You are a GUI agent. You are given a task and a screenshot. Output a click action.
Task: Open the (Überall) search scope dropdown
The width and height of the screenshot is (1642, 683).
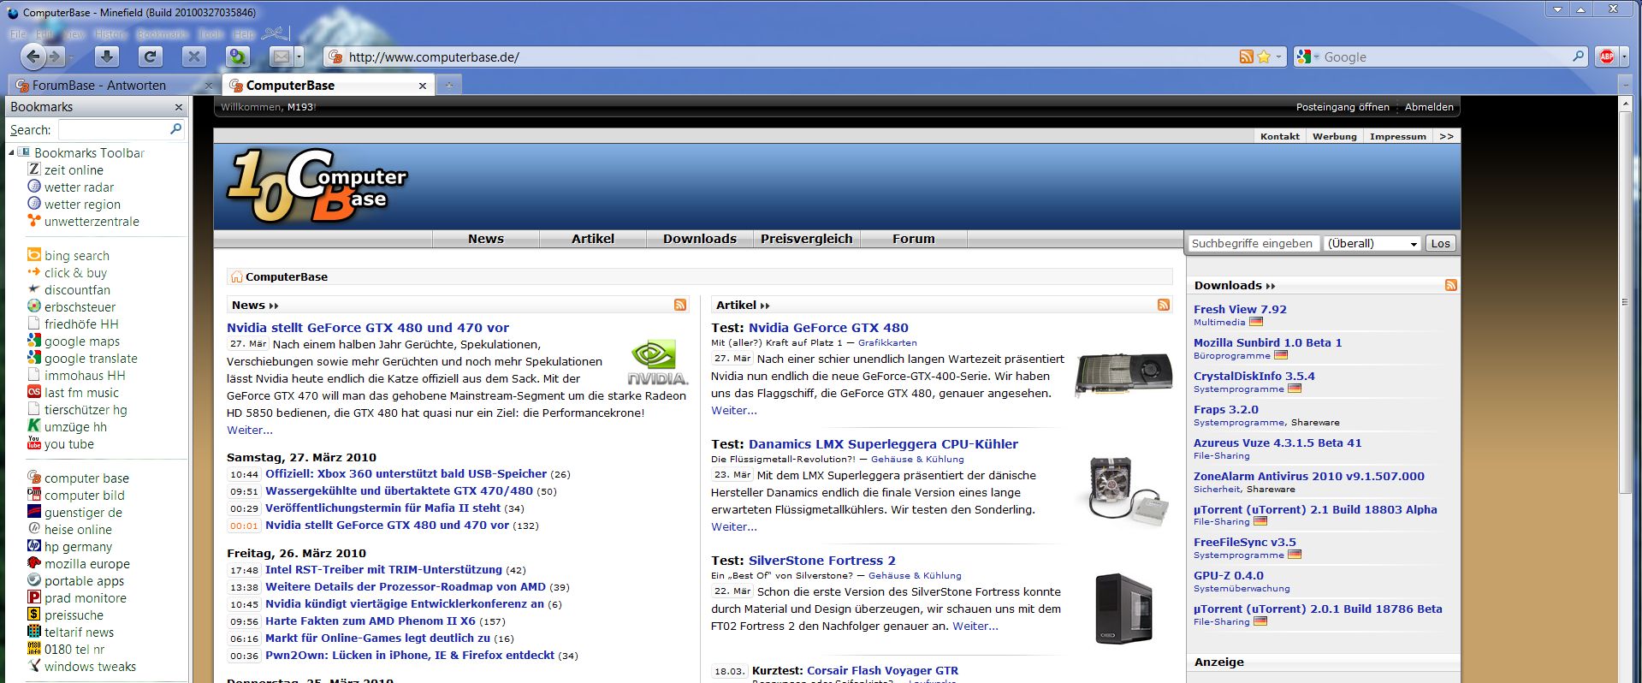(1372, 243)
